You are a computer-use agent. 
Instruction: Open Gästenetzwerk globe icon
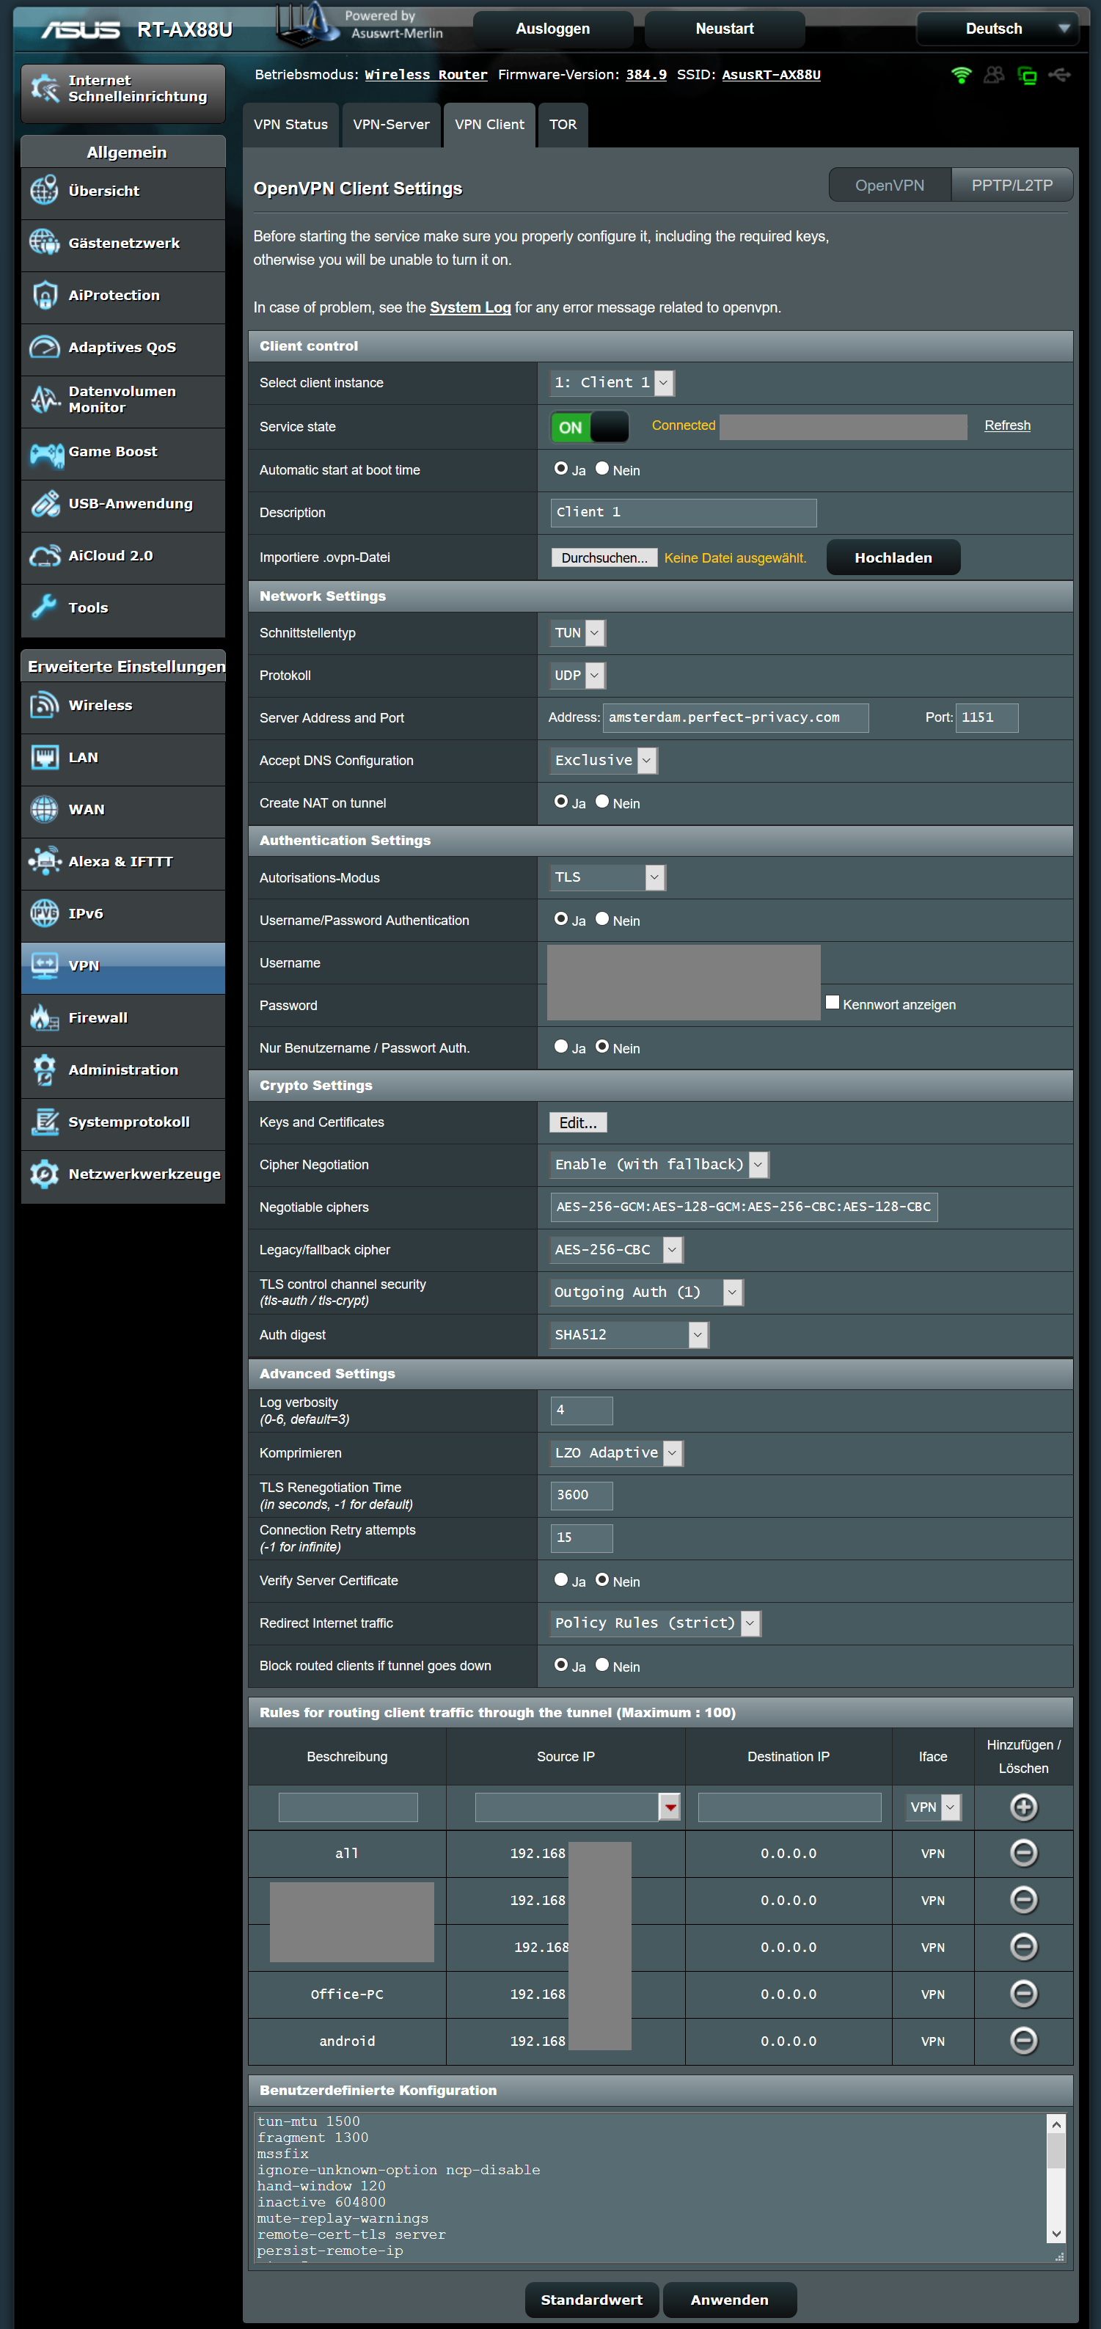(x=44, y=242)
